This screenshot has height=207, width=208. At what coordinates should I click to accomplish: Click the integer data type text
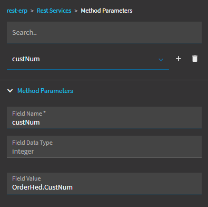(23, 152)
